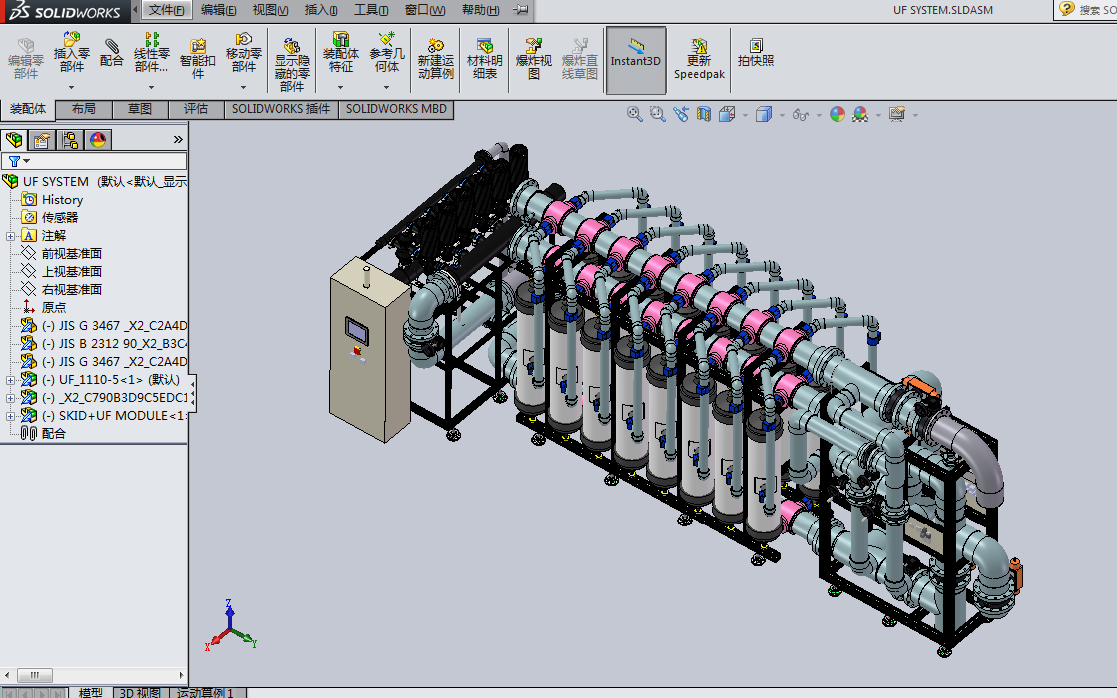Open the feature tree filter dropdown
The height and width of the screenshot is (698, 1117).
tap(20, 161)
